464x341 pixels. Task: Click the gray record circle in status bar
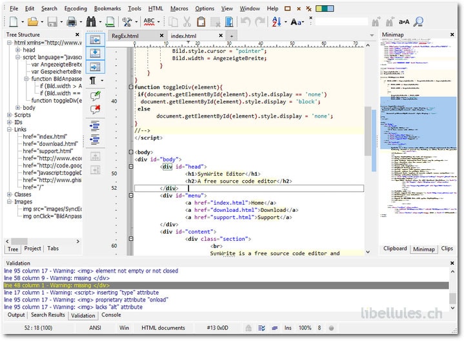[332, 328]
